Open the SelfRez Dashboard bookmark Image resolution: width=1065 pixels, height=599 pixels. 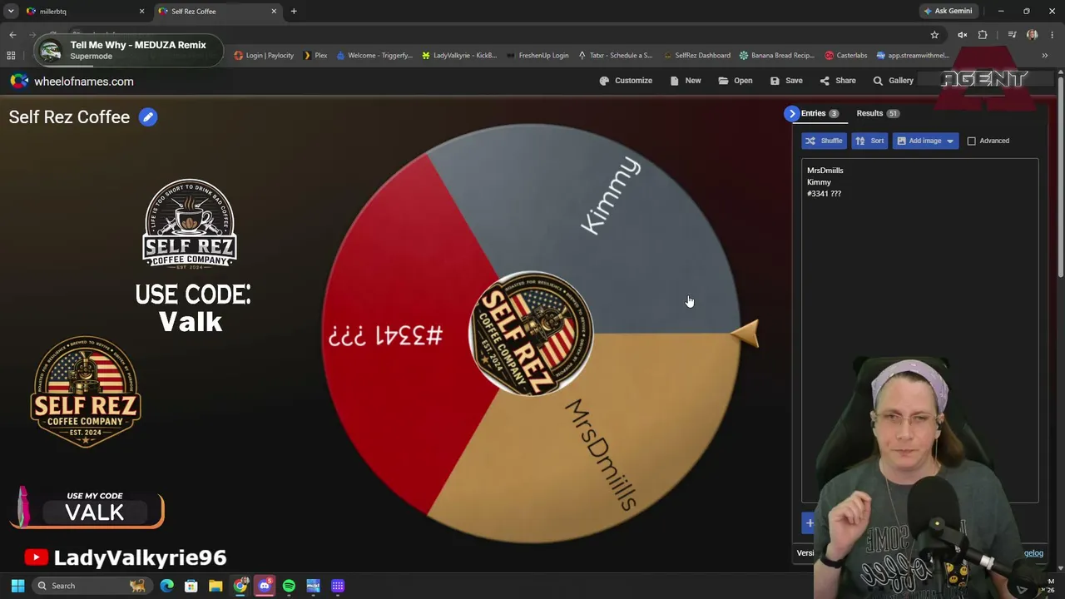[697, 56]
